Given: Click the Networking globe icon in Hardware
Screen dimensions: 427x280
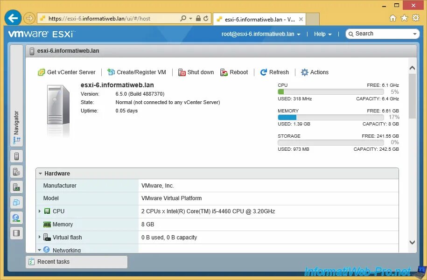Looking at the screenshot, I should point(47,250).
